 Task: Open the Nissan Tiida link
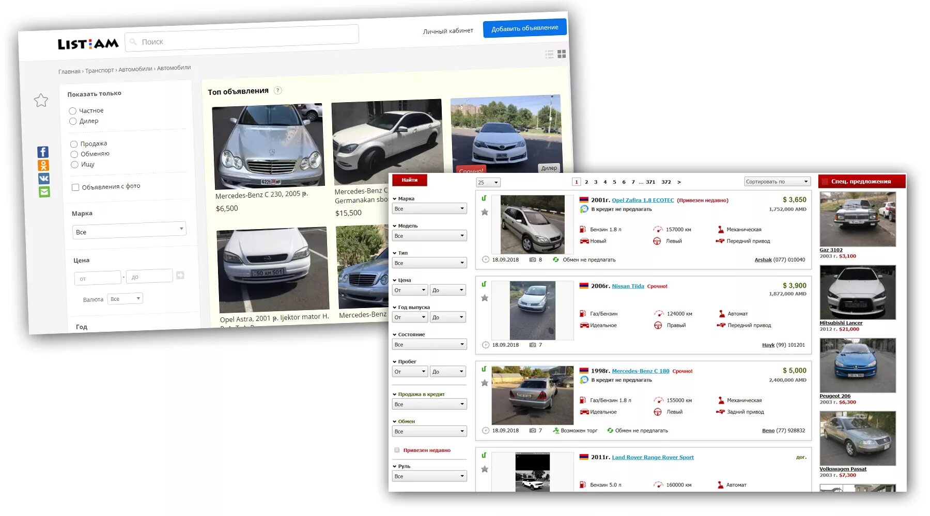pos(628,286)
